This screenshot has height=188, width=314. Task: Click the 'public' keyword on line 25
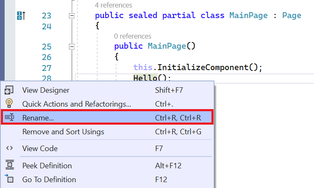tap(128, 46)
